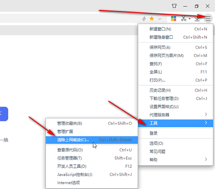Viewport: 215px width, 189px height.
Task: Select 管理扩展 in tools submenu
Action: coord(92,132)
